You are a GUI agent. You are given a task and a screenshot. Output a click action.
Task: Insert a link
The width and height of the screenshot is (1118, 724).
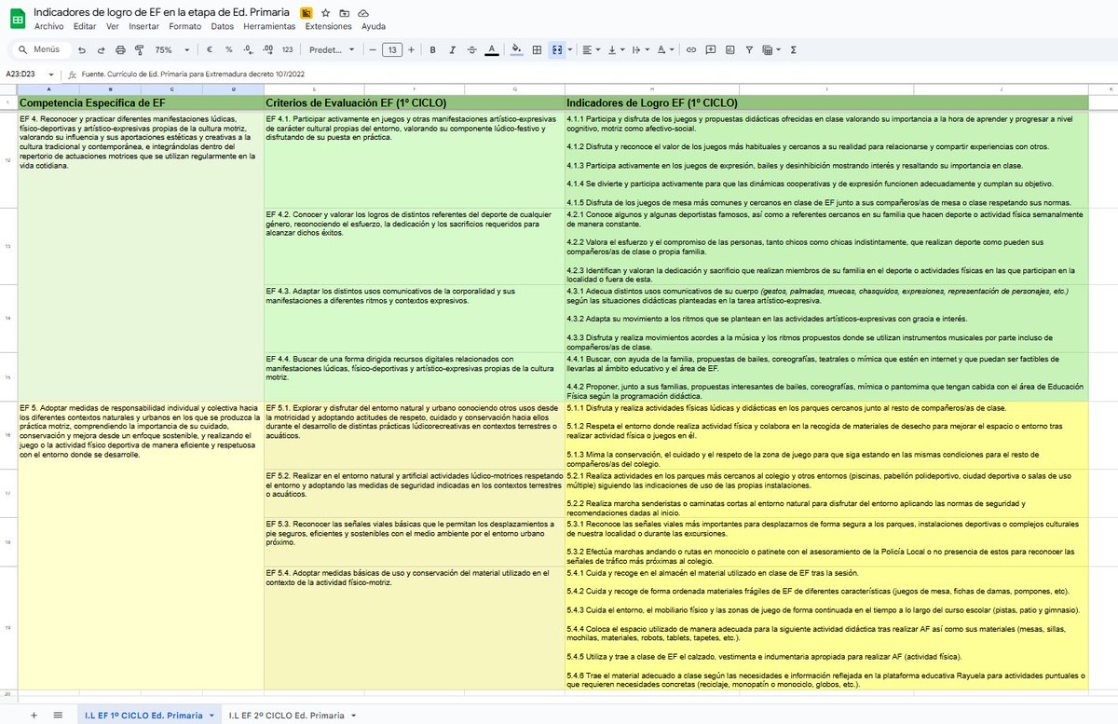pyautogui.click(x=691, y=49)
